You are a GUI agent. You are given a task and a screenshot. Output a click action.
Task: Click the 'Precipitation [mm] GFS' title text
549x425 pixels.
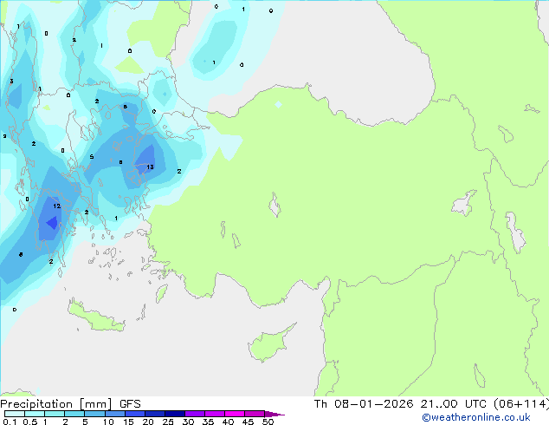[x=70, y=404]
